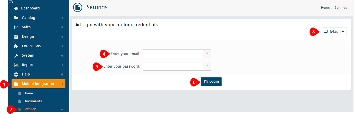Expand the Catalog menu plus sign

(62, 18)
